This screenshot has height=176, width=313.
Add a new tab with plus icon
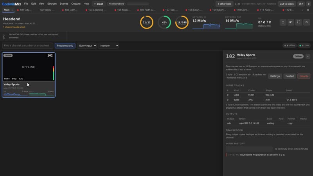pos(302,10)
